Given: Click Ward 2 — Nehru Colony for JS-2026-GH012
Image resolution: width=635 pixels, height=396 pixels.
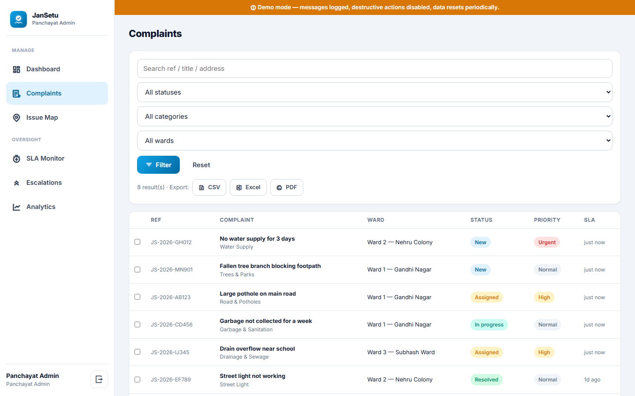Looking at the screenshot, I should coord(400,242).
